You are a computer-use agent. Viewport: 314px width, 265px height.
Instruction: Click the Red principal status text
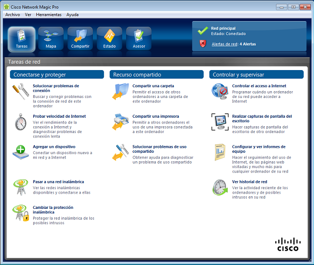click(223, 28)
